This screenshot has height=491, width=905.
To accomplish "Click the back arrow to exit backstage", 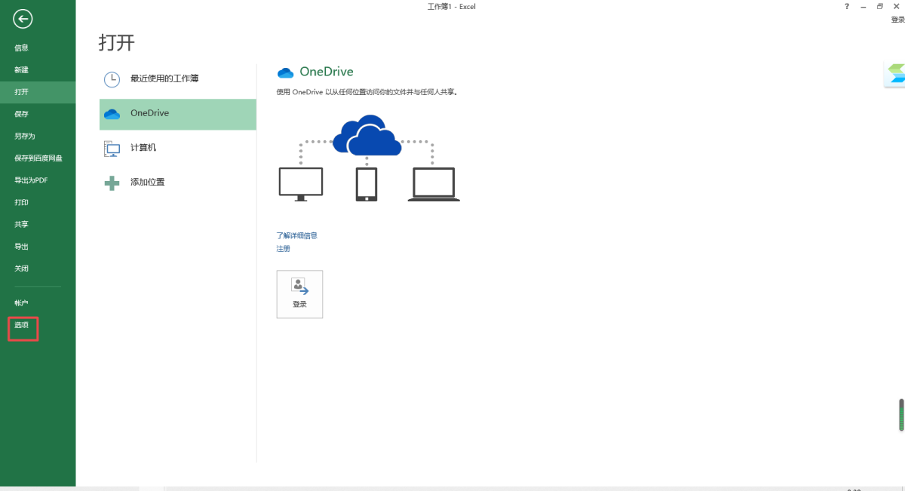I will [23, 19].
